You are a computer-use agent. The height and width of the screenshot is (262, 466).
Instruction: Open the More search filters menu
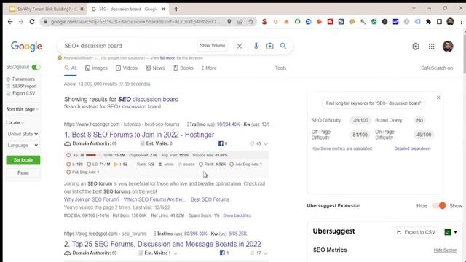(x=209, y=68)
